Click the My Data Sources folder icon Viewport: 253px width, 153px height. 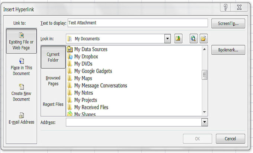pos(70,49)
